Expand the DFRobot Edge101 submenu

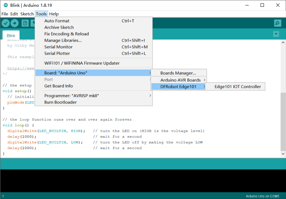click(x=179, y=86)
